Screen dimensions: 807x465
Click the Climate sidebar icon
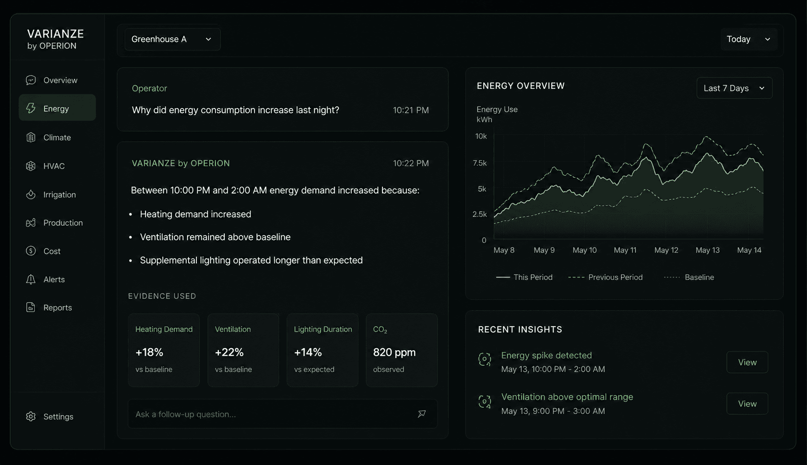[31, 137]
